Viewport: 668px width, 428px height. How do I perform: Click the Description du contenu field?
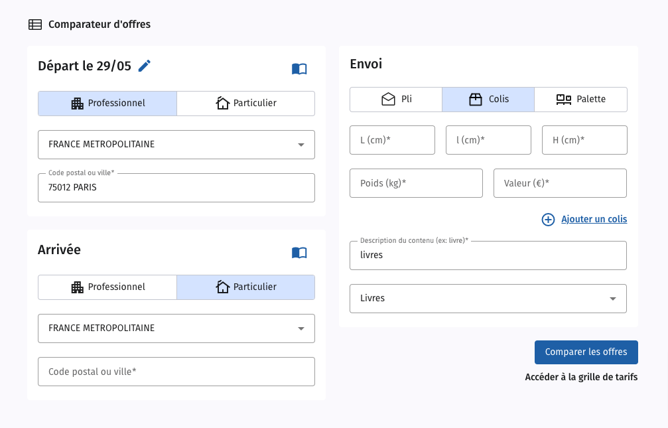point(488,255)
